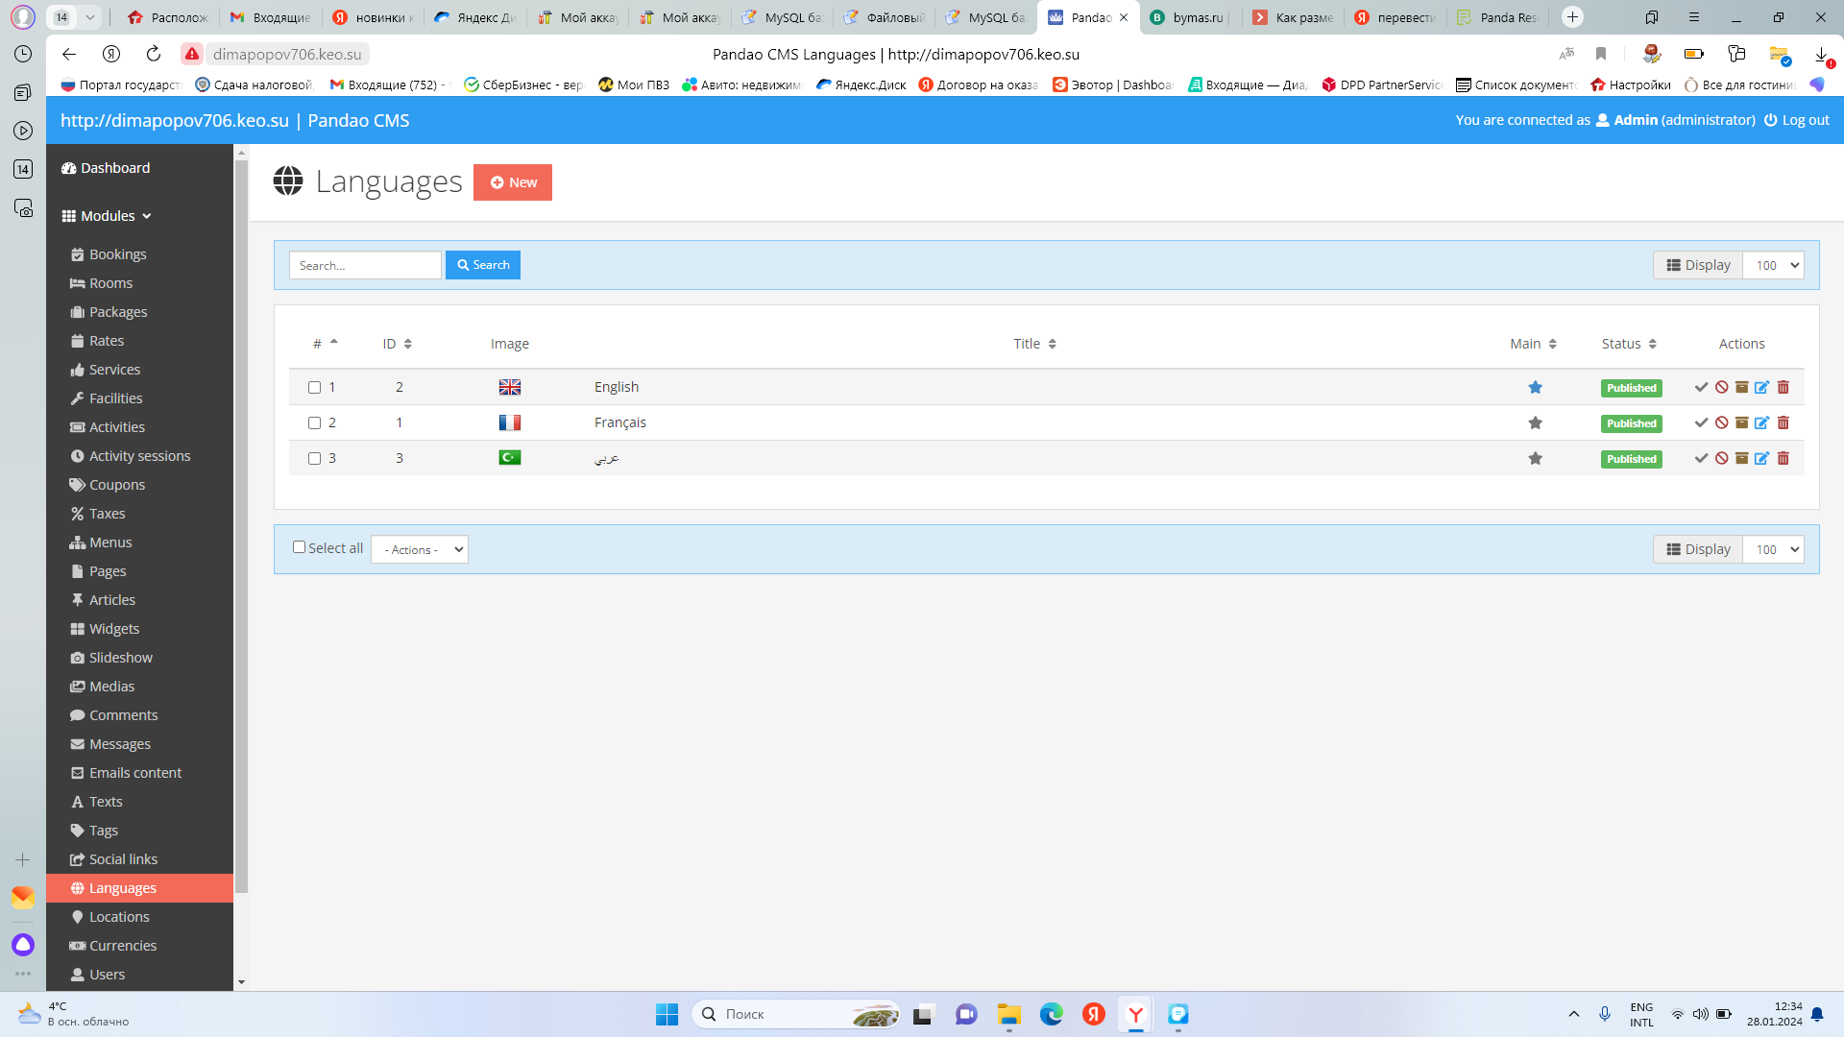
Task: Click the publish checkmark icon for English
Action: (x=1701, y=388)
